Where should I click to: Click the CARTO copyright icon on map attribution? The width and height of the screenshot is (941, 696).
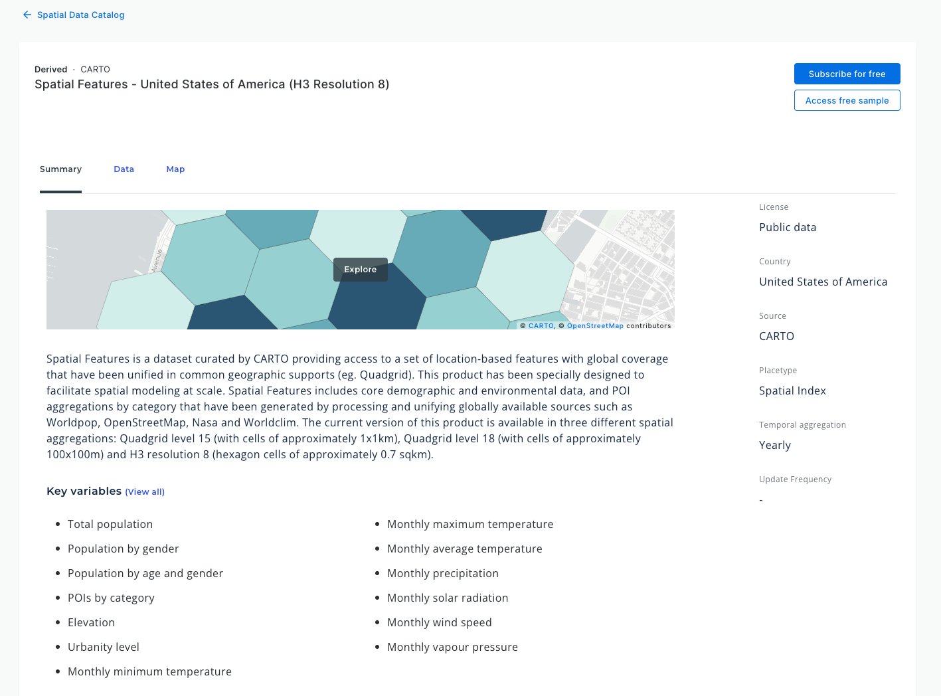point(524,325)
